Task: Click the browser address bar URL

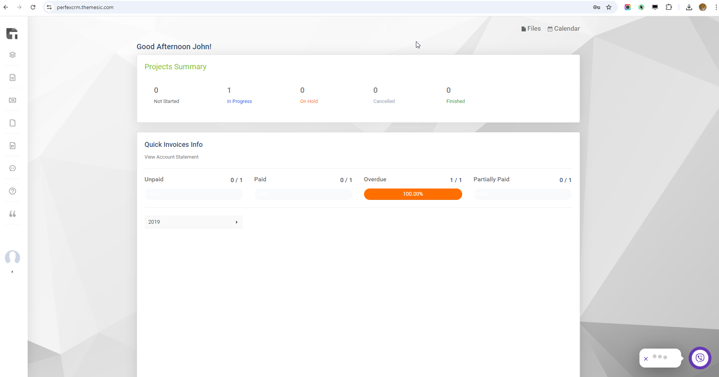Action: (x=85, y=7)
